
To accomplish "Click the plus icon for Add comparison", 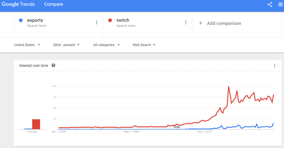I will tap(201, 23).
